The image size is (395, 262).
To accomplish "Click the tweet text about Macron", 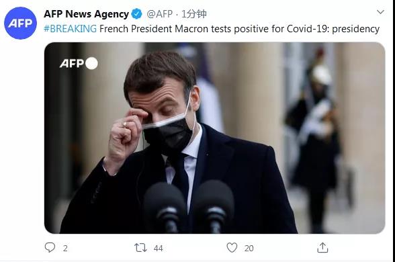I will [x=239, y=29].
